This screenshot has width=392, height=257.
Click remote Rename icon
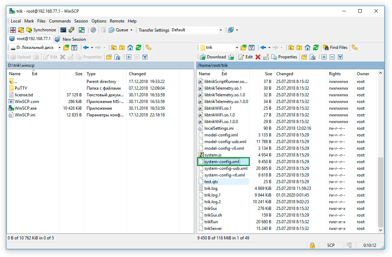pos(266,57)
